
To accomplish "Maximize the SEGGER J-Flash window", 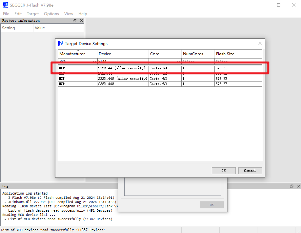I will [279, 5].
